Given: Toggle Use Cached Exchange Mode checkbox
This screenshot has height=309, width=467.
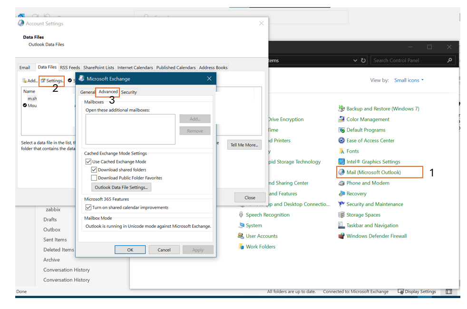Looking at the screenshot, I should point(88,162).
